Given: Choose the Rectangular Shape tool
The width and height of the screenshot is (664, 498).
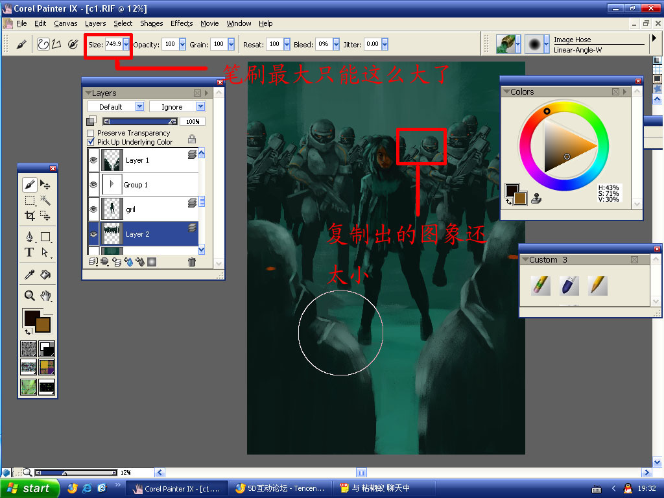Looking at the screenshot, I should (x=45, y=237).
